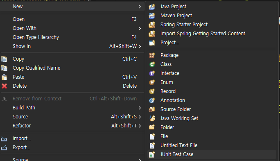Click the Annotation icon
The image size is (280, 161).
152,100
